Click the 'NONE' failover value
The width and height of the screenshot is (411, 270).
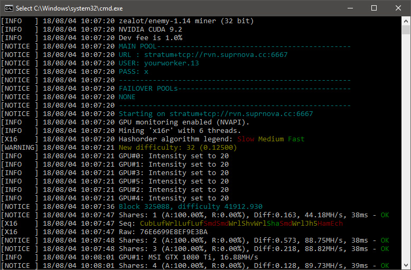tap(127, 97)
